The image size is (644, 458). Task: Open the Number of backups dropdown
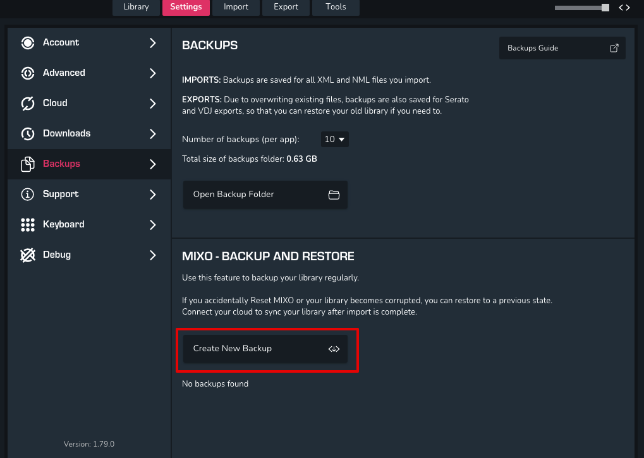coord(335,139)
